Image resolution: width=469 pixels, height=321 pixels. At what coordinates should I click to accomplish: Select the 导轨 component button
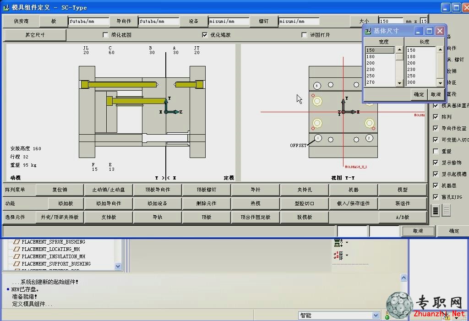pyautogui.click(x=158, y=217)
